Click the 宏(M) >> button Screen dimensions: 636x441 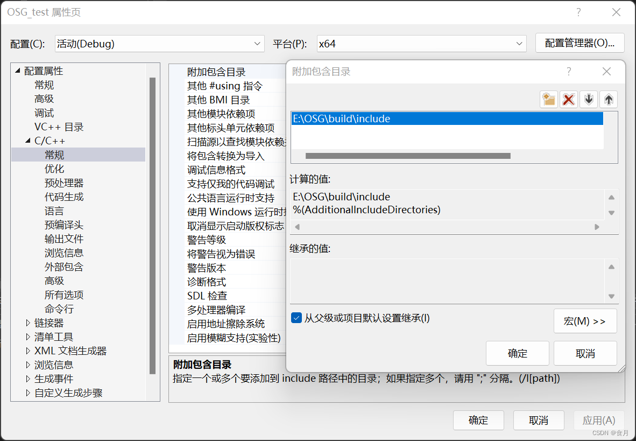tap(585, 321)
